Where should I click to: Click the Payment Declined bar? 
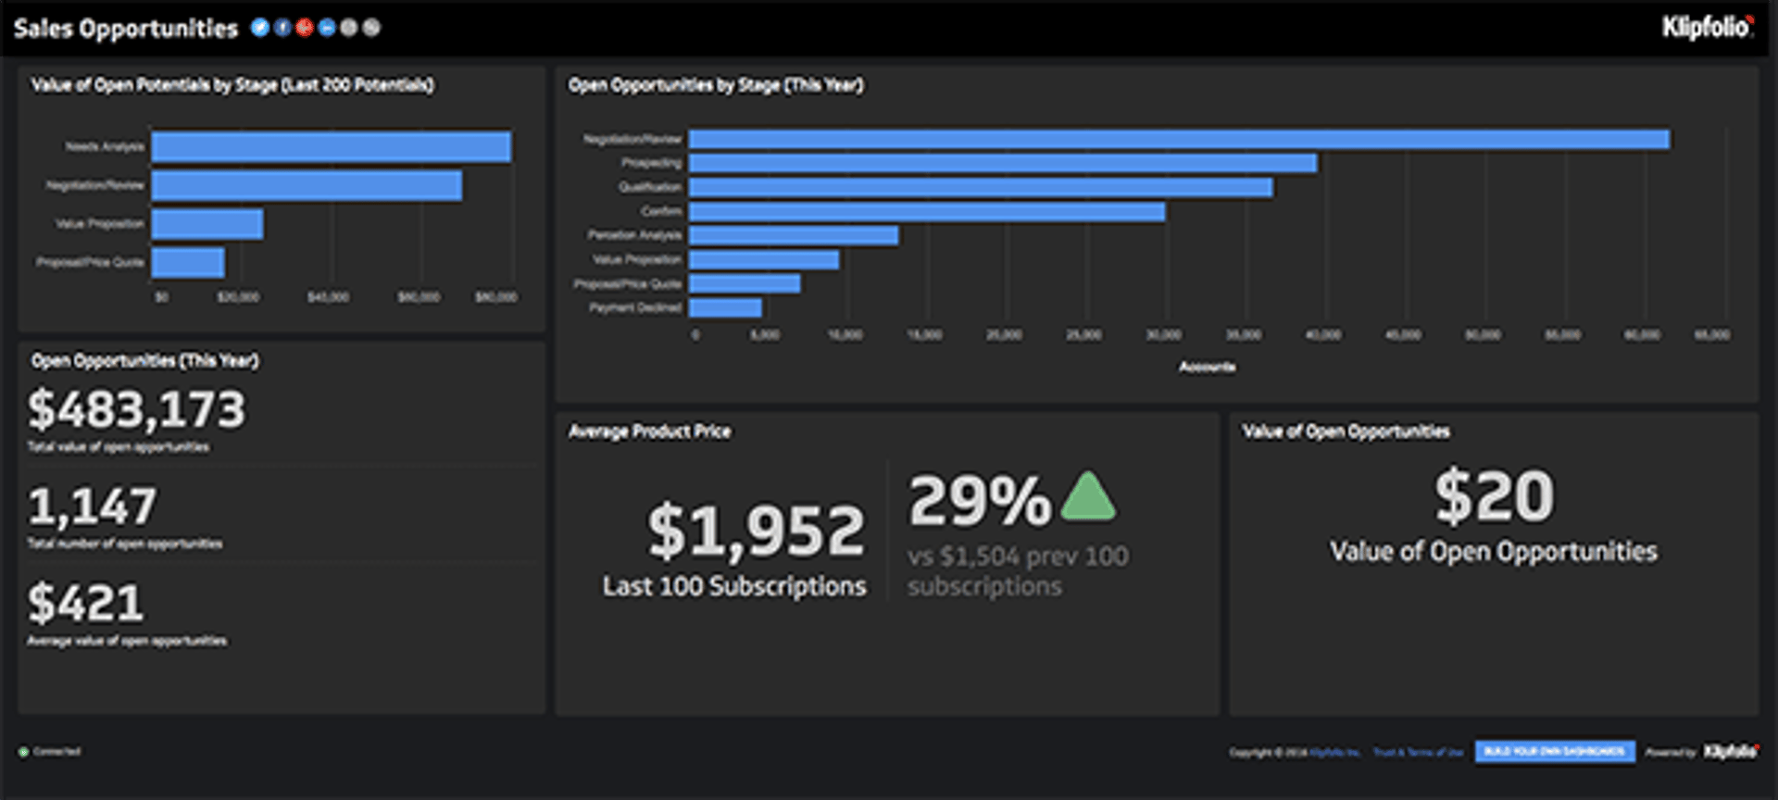[725, 307]
